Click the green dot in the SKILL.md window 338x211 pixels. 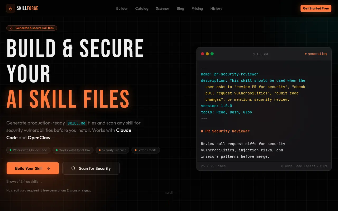coord(212,54)
